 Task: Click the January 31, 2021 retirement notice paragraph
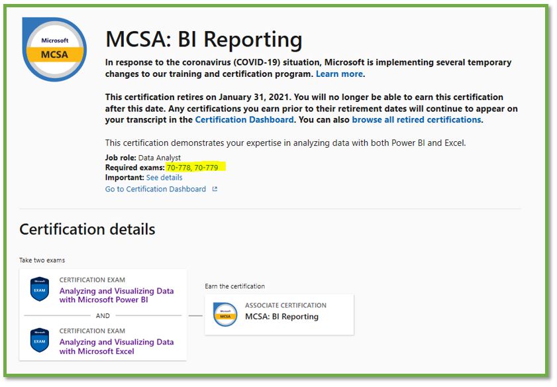311,109
